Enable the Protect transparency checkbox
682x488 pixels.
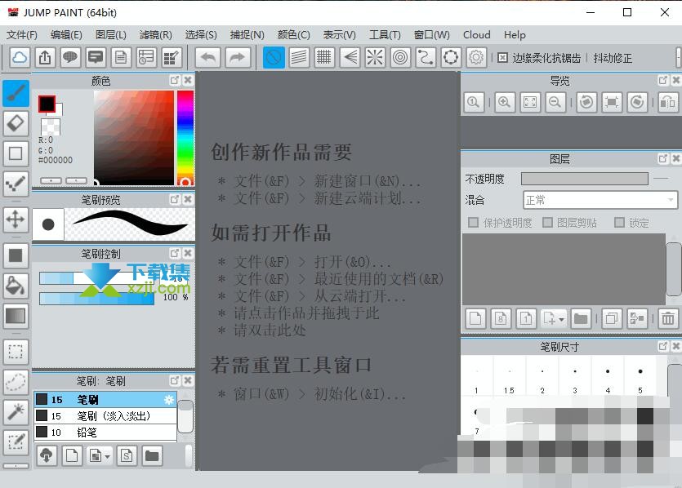[x=473, y=223]
